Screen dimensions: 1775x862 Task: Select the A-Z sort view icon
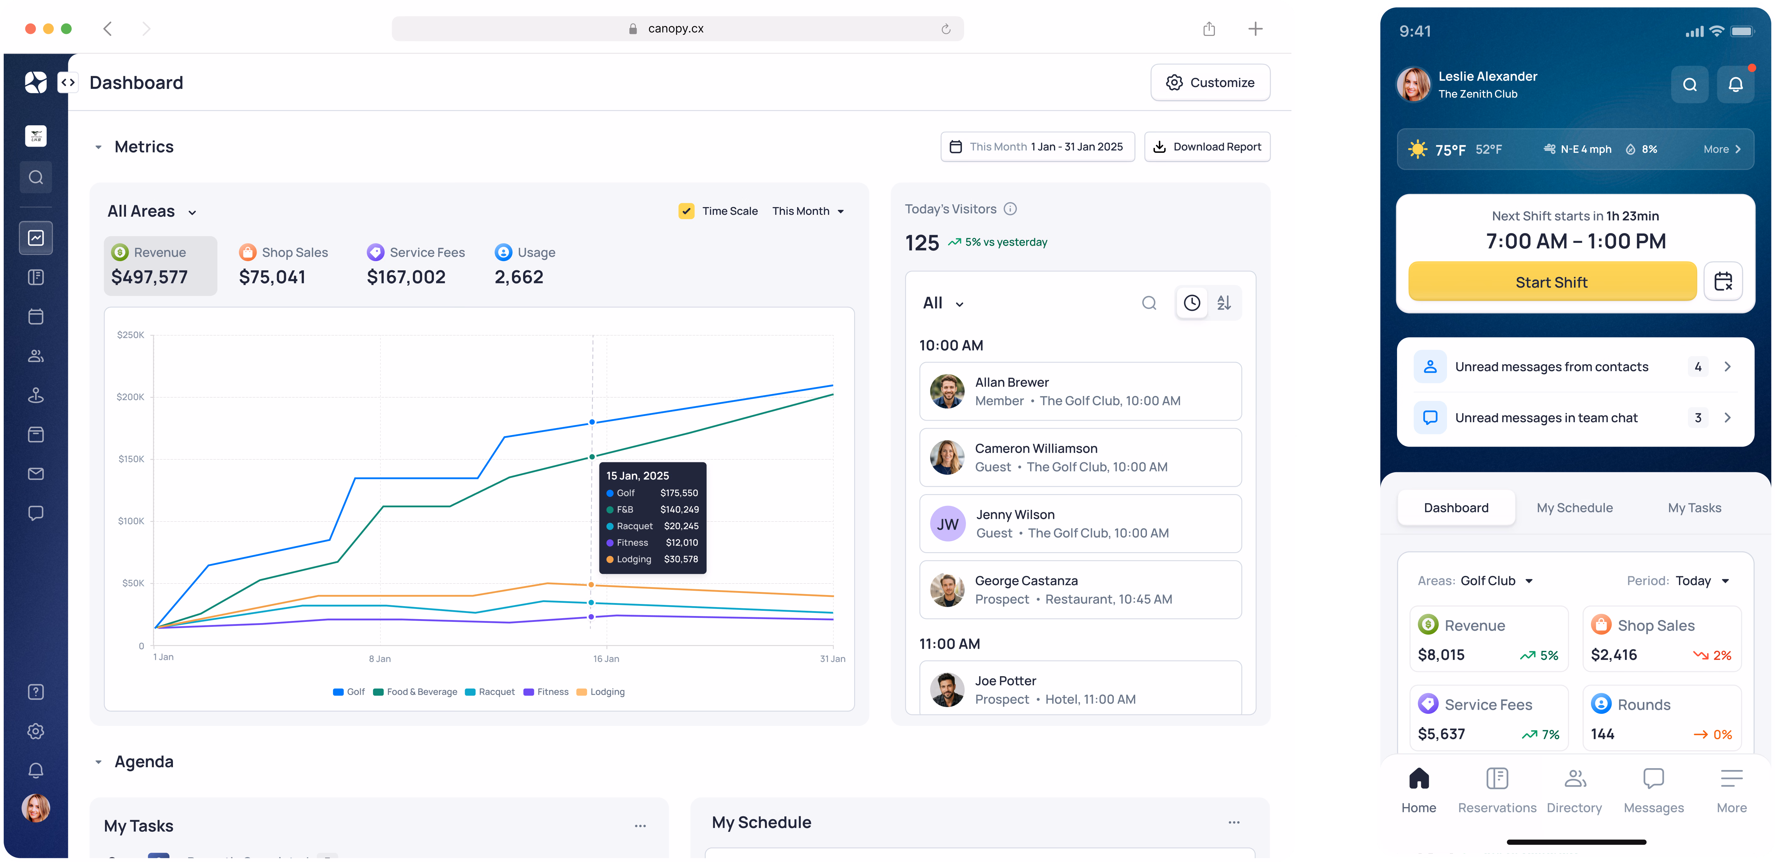(1224, 303)
